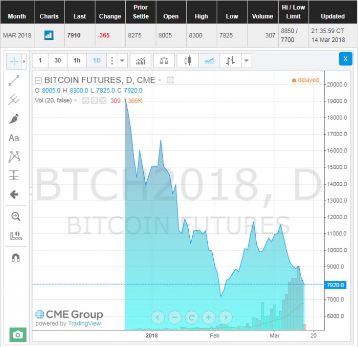Open the Vol (20, false) indicator dropdown

pos(75,100)
